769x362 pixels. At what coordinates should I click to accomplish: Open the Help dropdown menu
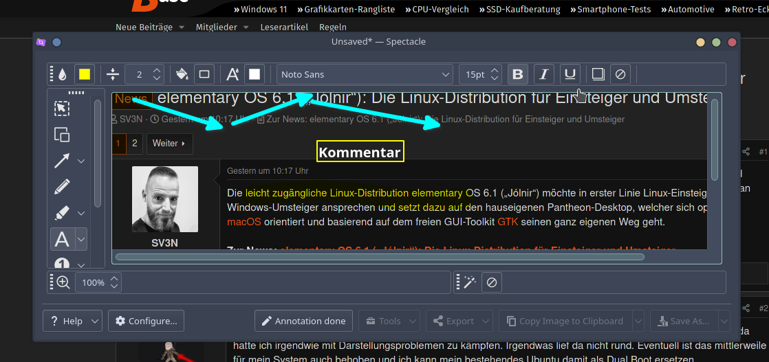pos(73,321)
